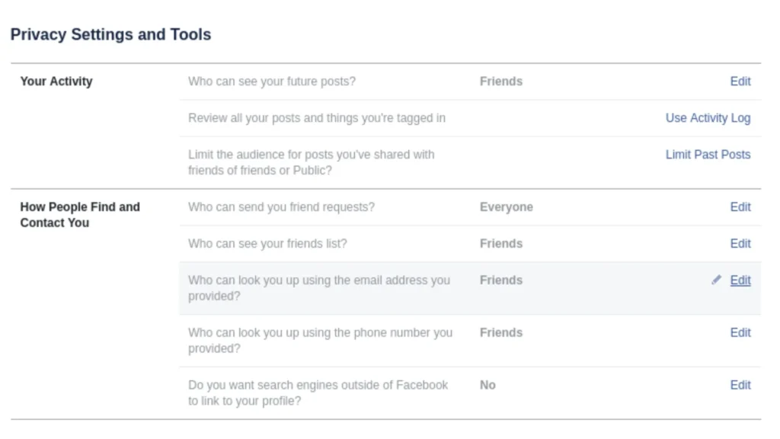Edit who can see your future posts
The image size is (780, 439).
740,81
